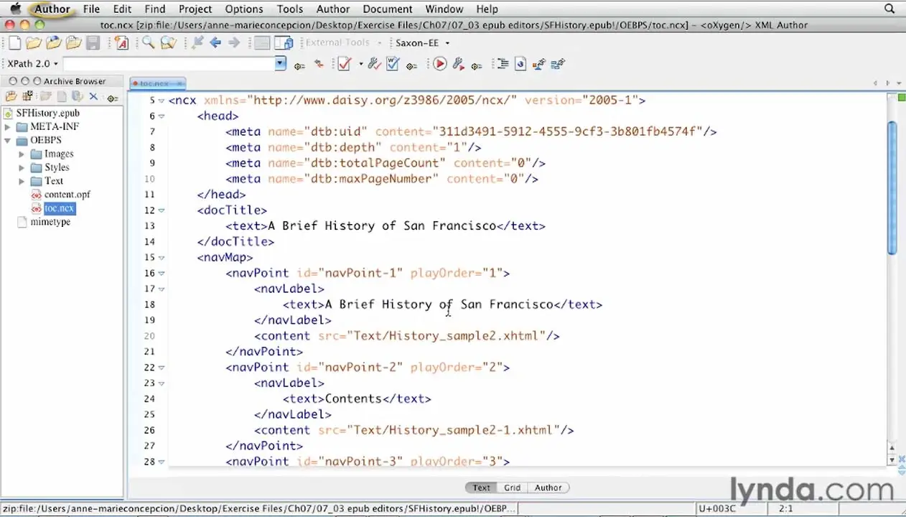The image size is (906, 517).
Task: Click the scroll down arrow of the editor
Action: pos(892,460)
